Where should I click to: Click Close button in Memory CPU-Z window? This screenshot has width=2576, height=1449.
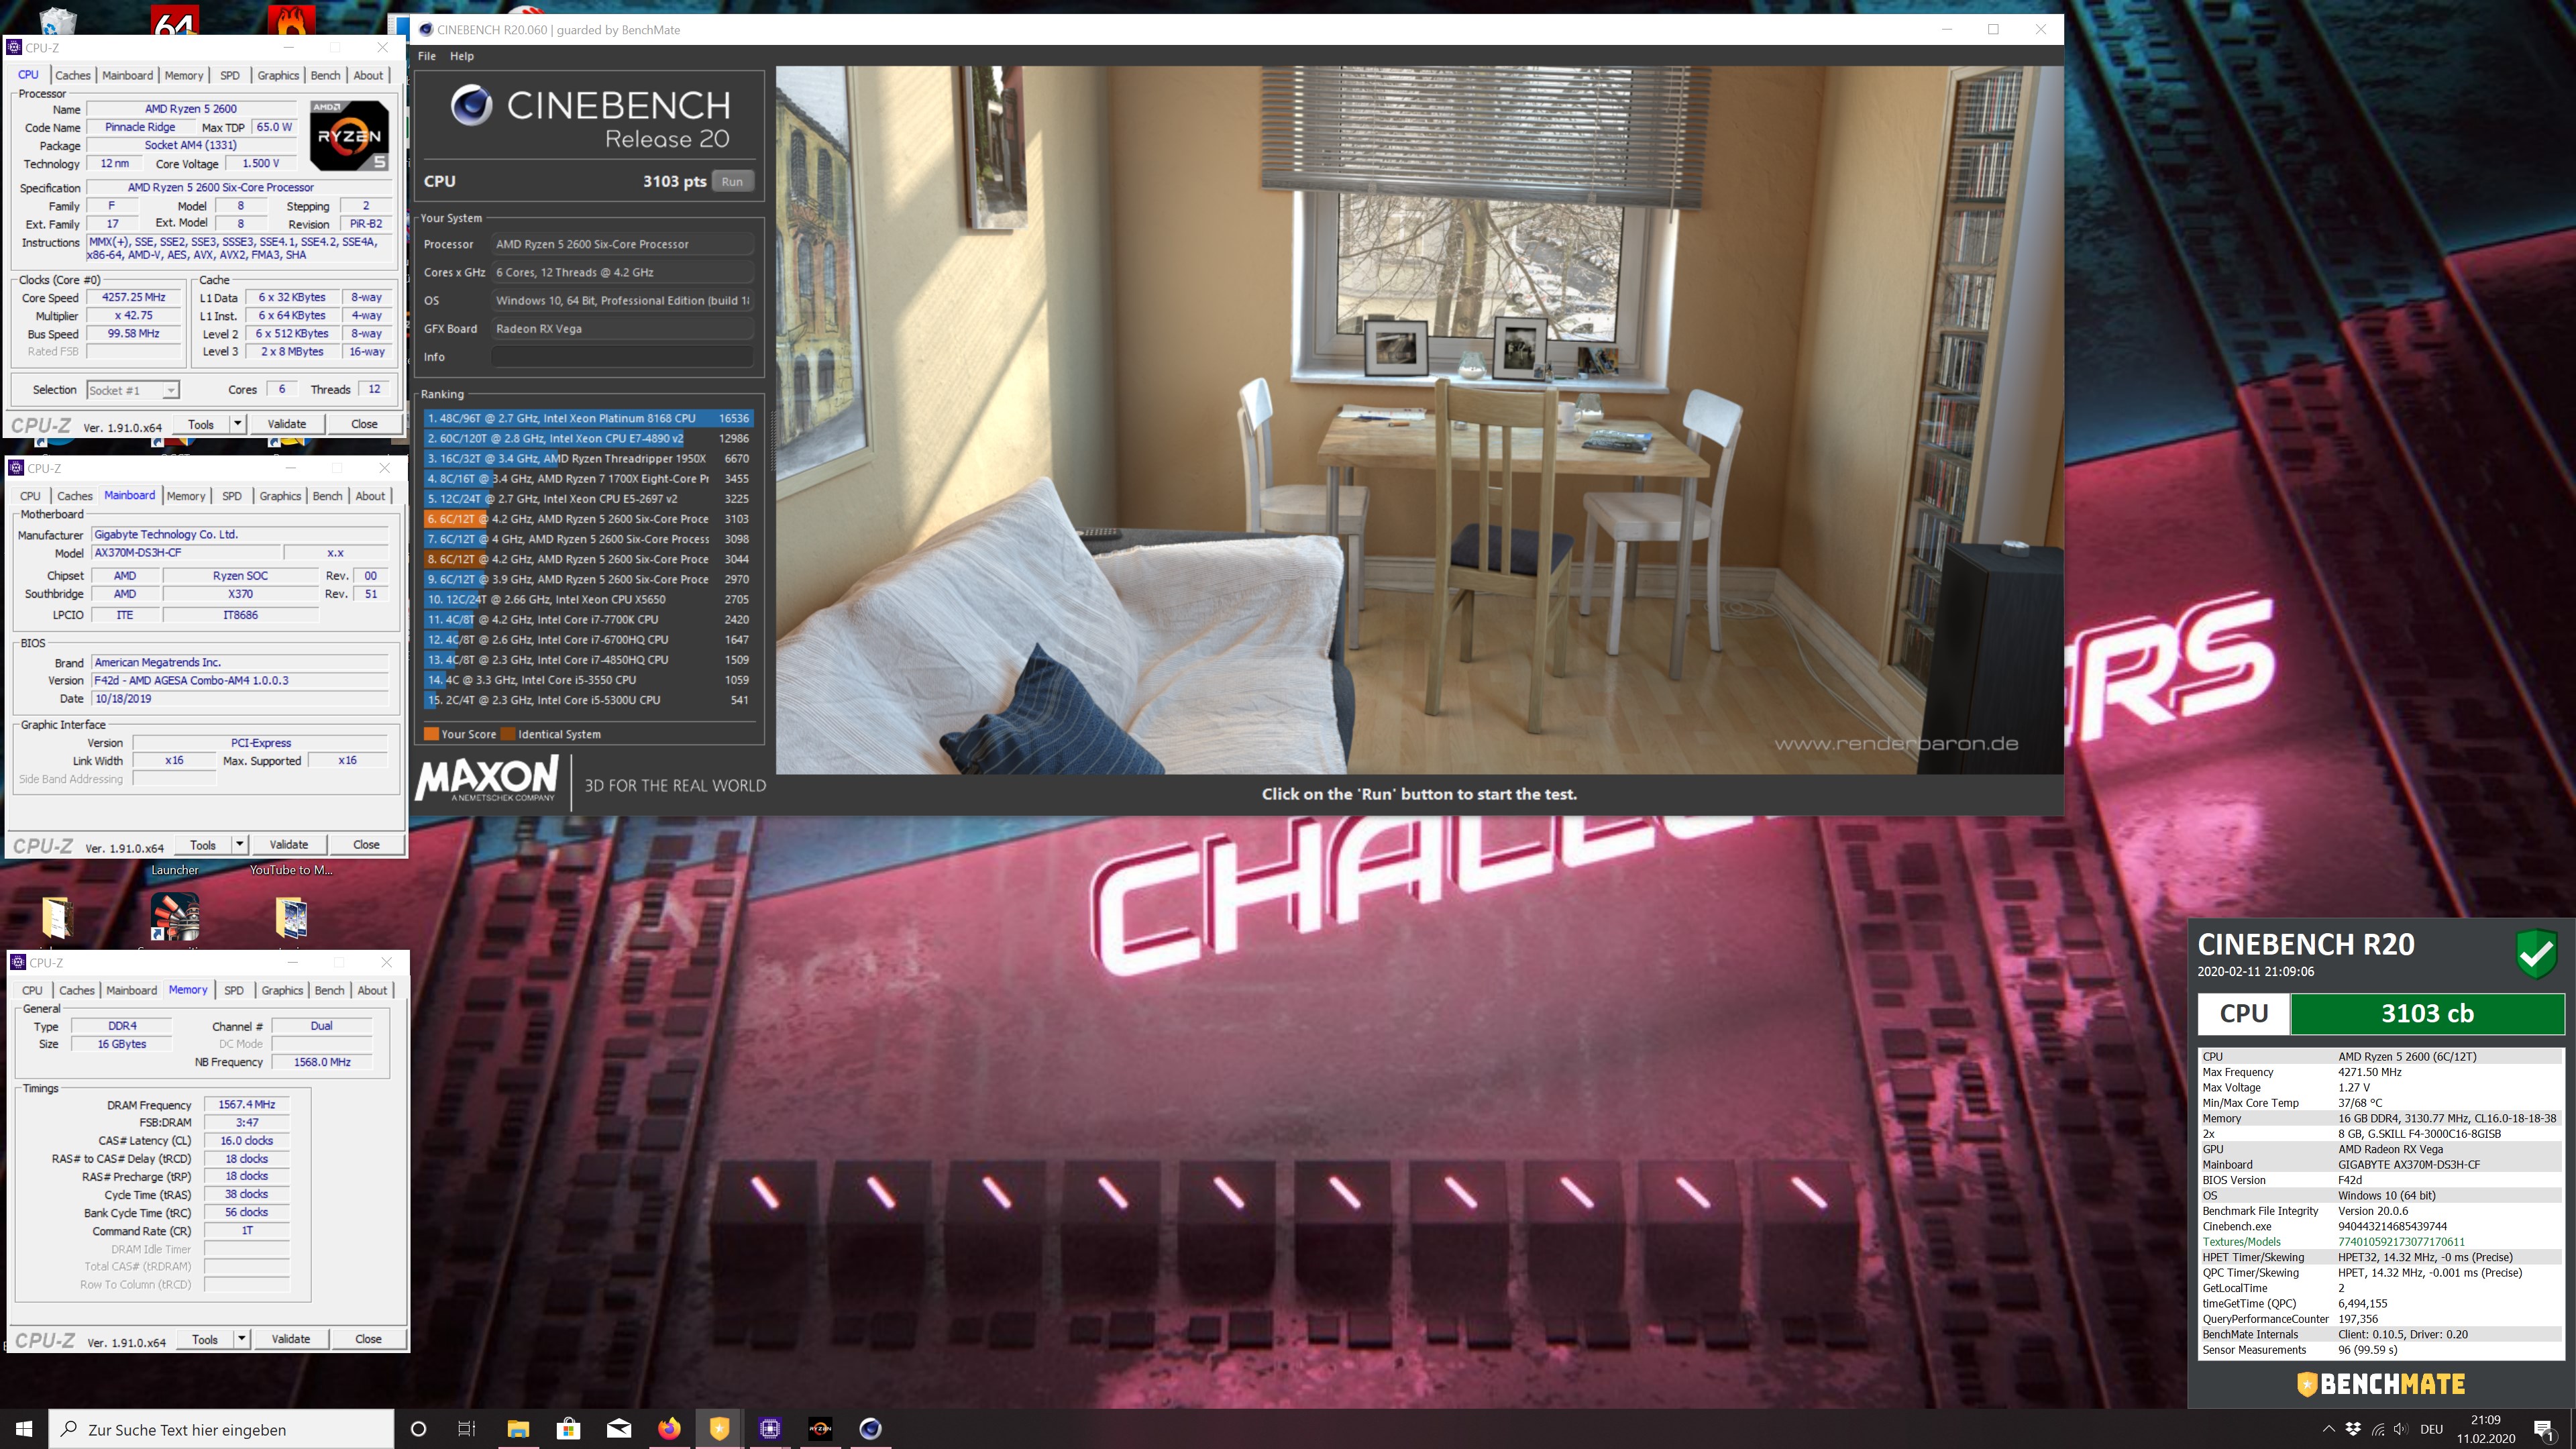tap(368, 1339)
